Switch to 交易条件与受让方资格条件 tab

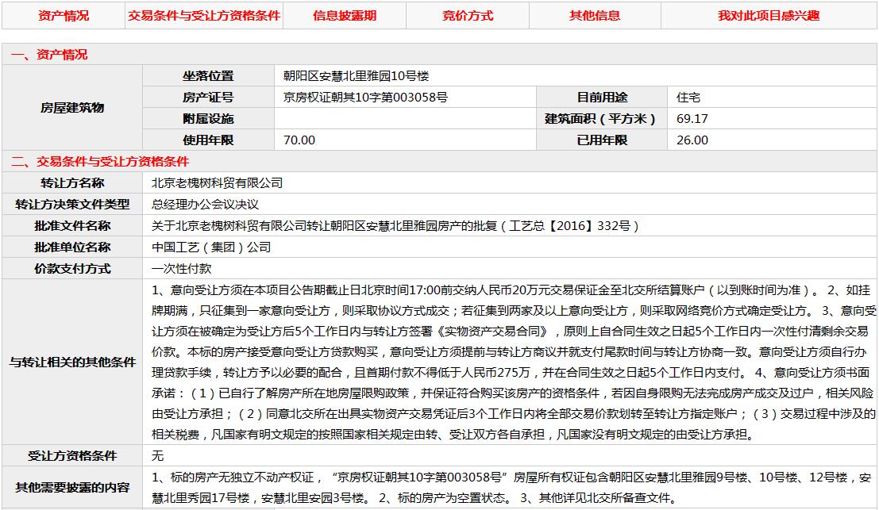(204, 16)
